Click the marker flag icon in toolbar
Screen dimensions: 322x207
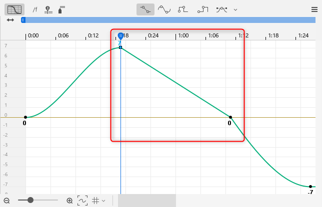point(61,9)
